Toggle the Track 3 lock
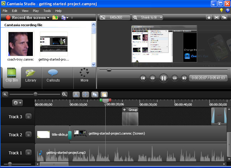 (29, 116)
